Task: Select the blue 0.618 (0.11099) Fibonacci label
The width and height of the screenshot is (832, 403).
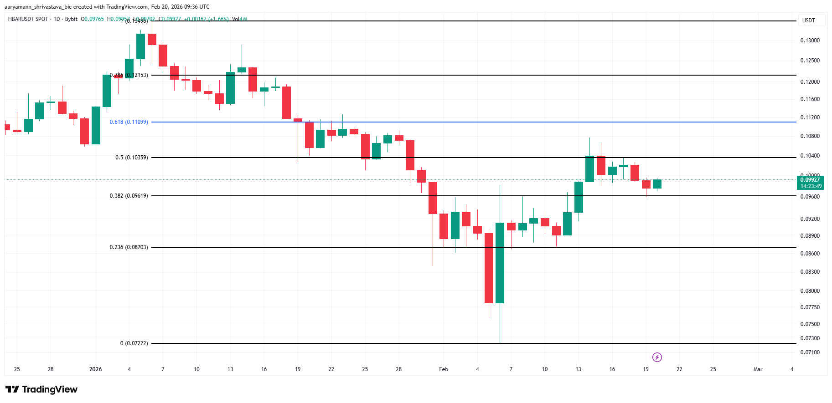Action: [x=129, y=122]
